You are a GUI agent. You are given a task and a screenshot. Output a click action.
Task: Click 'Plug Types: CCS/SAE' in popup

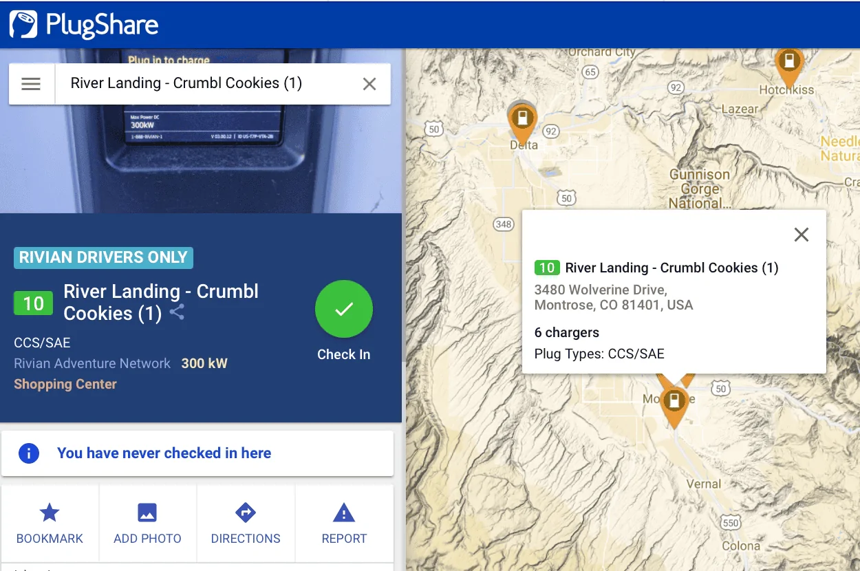pyautogui.click(x=599, y=354)
